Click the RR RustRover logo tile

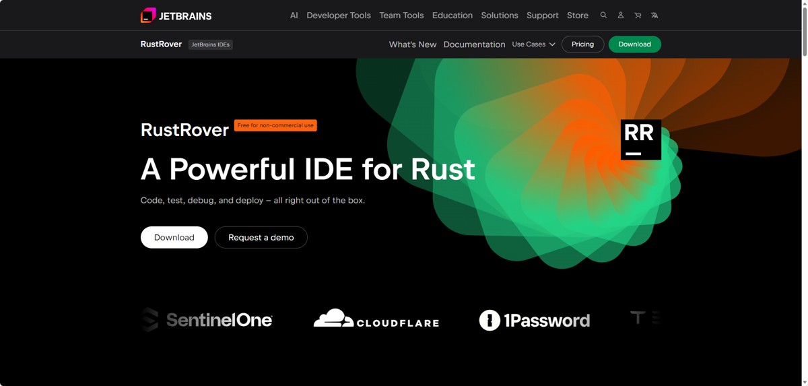click(x=640, y=139)
